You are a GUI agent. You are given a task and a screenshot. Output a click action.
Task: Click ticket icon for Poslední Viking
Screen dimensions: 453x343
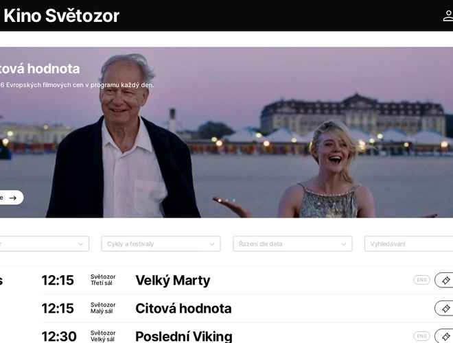click(x=444, y=336)
